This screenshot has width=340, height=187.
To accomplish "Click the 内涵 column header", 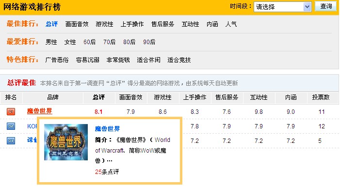I will point(291,97).
